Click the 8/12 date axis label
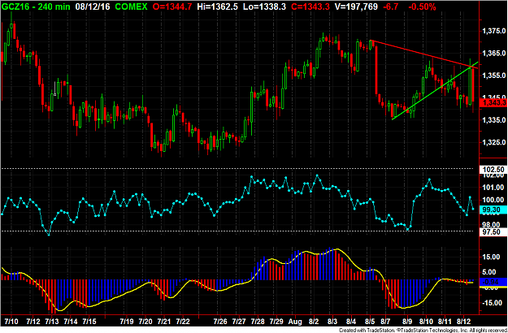The image size is (508, 333). click(463, 322)
